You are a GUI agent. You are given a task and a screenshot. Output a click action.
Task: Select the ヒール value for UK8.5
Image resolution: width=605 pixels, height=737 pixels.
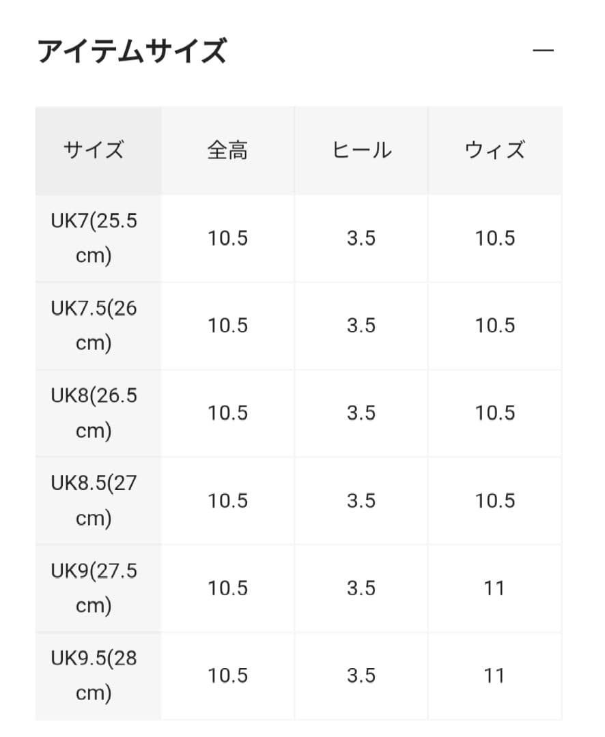(361, 500)
